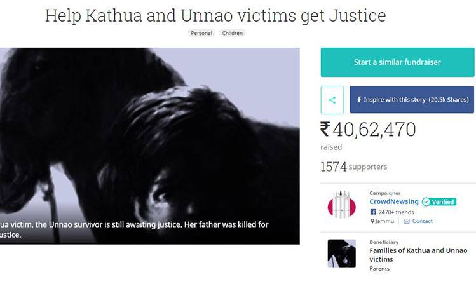Open the beneficiary thumbnail image
Image resolution: width=476 pixels, height=286 pixels.
[341, 253]
